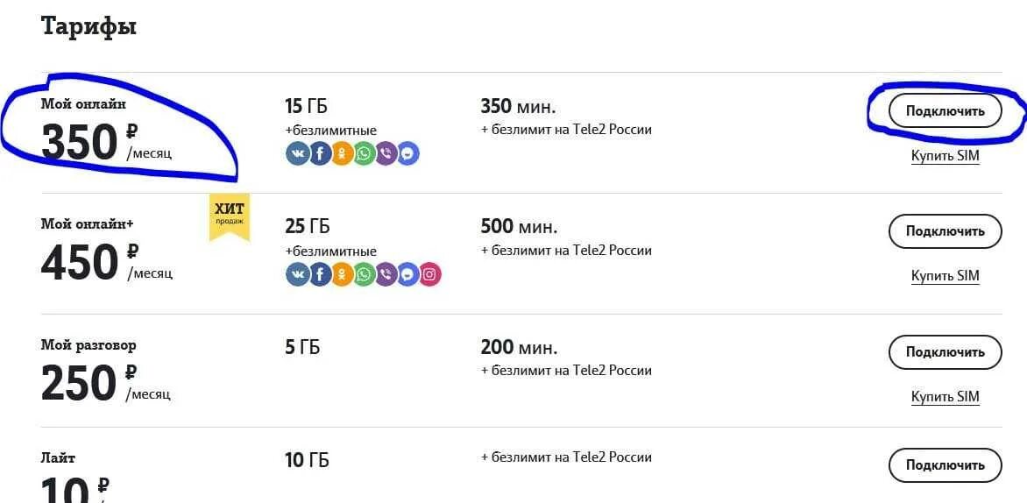Image resolution: width=1027 pixels, height=503 pixels.
Task: Click Подключить for Мой онлайн+ tariff
Action: [x=946, y=230]
